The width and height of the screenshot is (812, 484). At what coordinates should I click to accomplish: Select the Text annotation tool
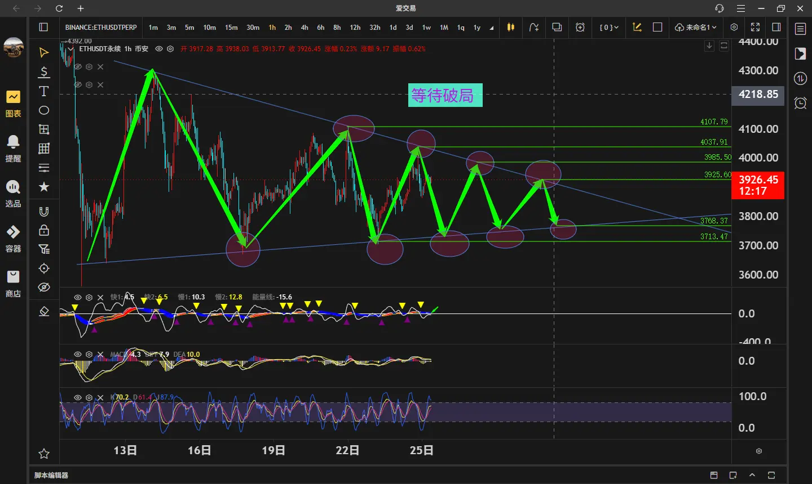[44, 91]
